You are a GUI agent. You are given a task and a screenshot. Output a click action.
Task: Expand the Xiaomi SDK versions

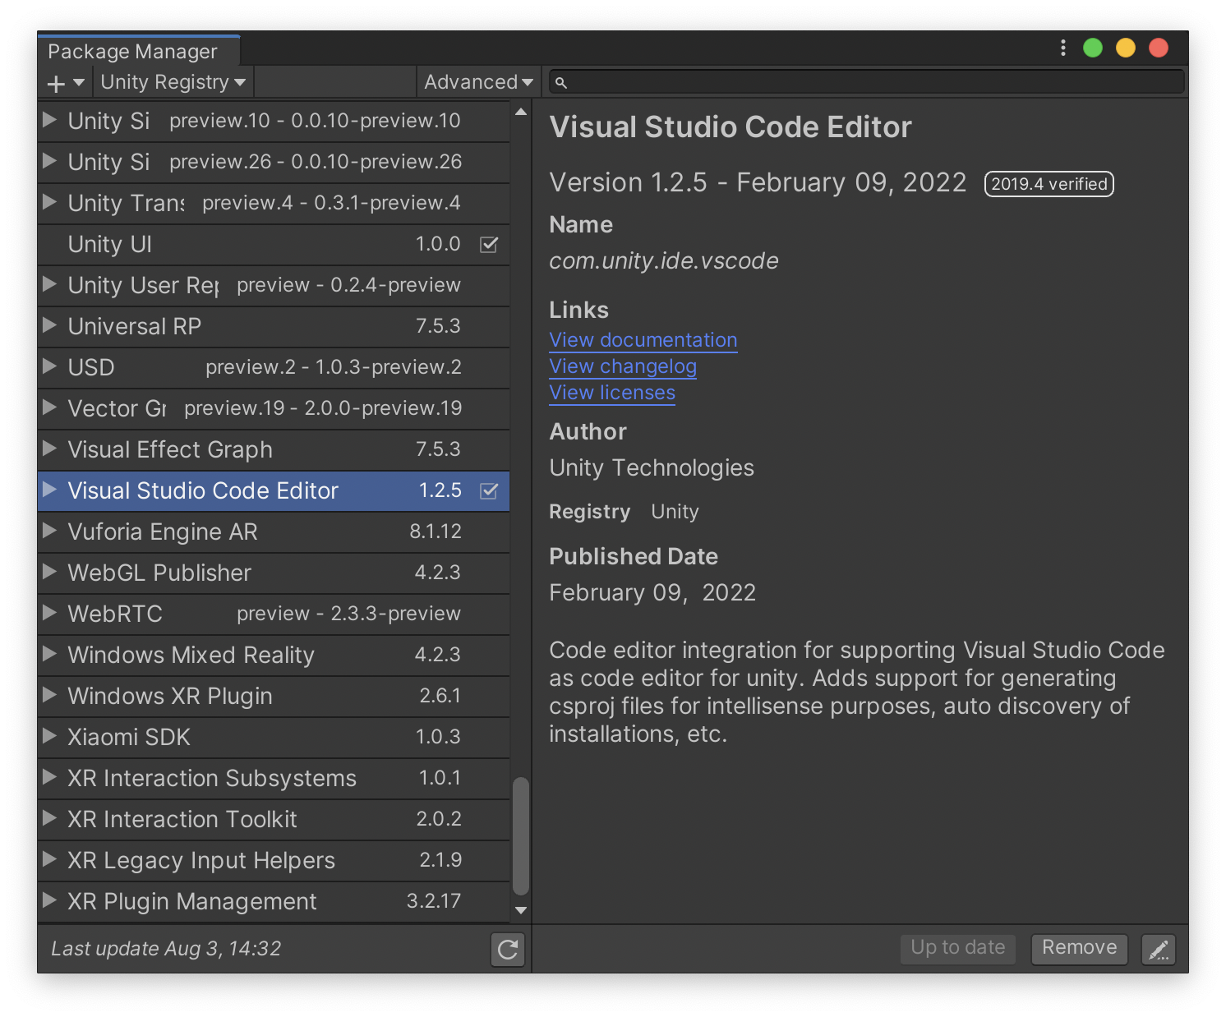pos(49,736)
